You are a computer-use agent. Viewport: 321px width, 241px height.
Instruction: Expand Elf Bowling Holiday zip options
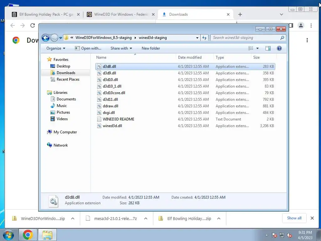[218, 218]
